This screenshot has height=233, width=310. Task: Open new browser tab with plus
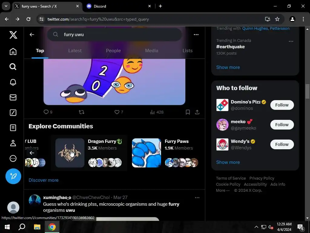coord(160,6)
